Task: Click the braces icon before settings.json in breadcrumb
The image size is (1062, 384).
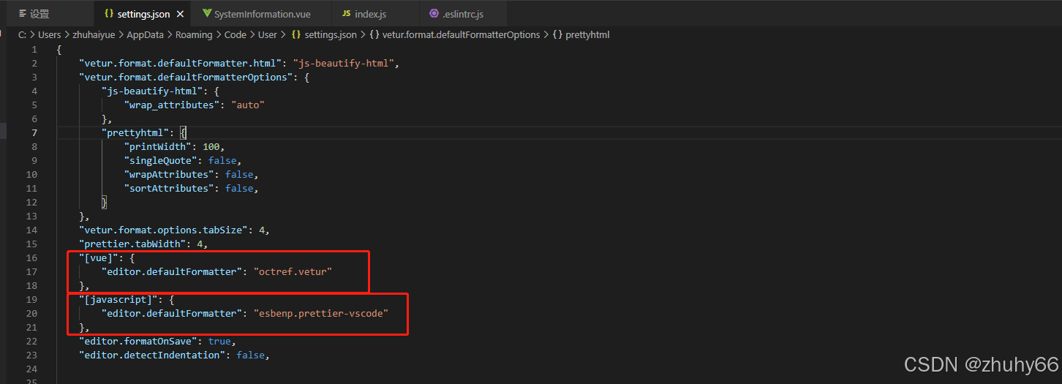Action: [296, 34]
